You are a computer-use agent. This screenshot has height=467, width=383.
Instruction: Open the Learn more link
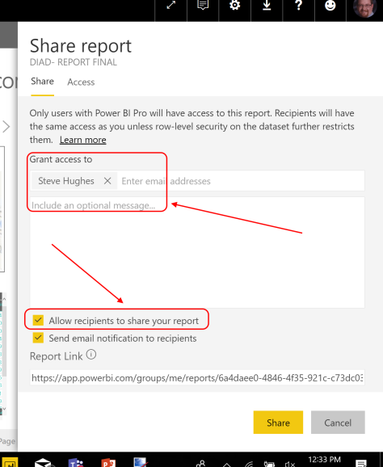[82, 140]
